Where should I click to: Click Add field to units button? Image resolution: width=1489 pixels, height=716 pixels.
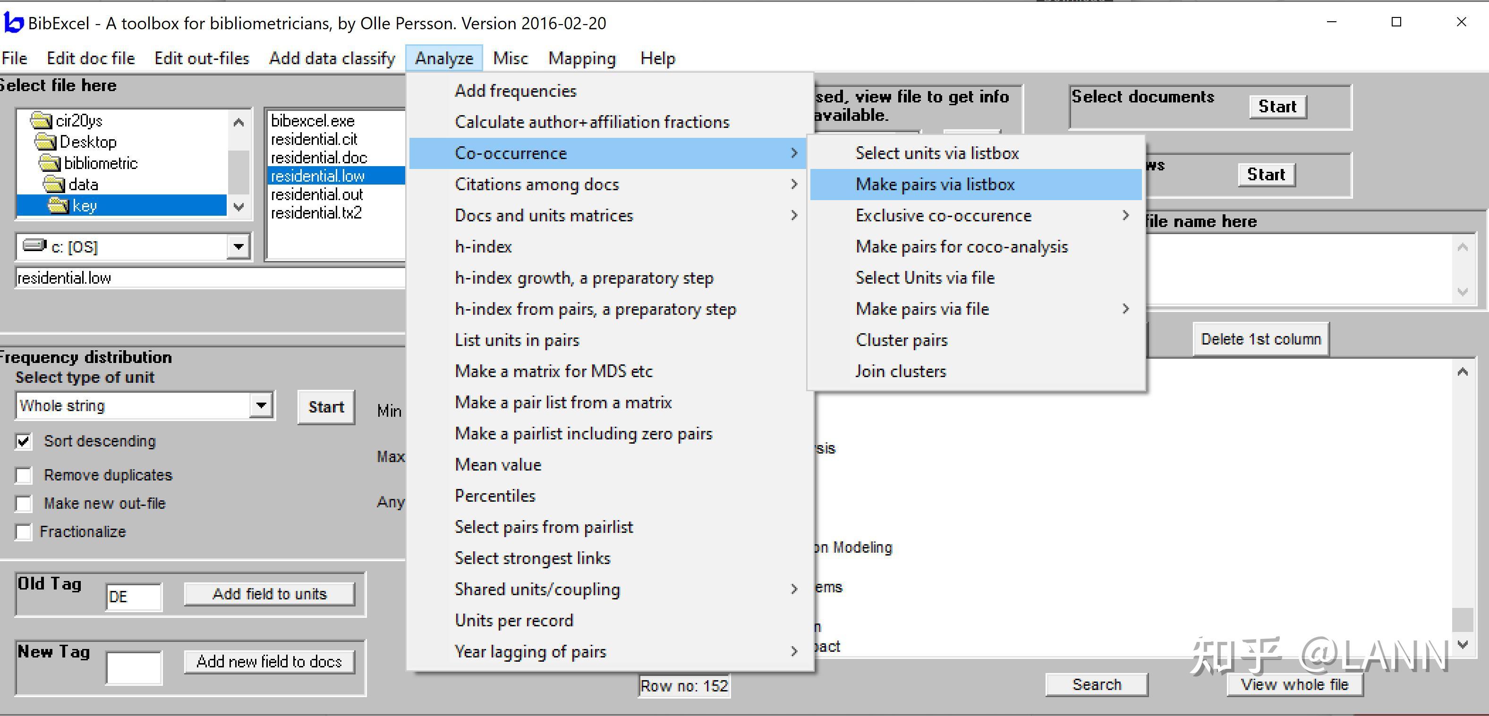269,594
